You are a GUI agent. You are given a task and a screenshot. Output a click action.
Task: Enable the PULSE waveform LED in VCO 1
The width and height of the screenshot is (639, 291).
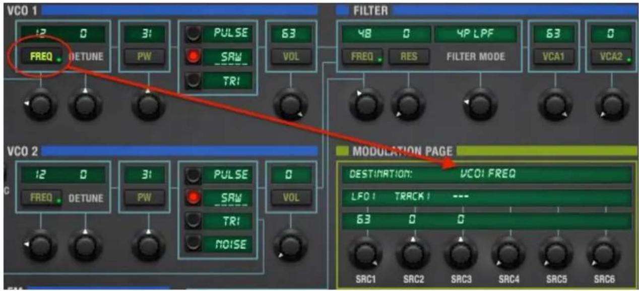(x=193, y=34)
